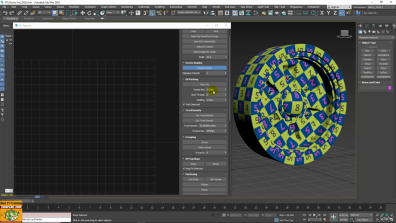Restrict transforms to the Y axis

pyautogui.click(x=329, y=13)
